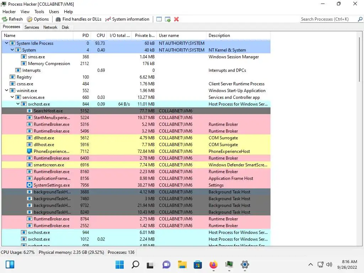Sort by PID column header
Image resolution: width=364 pixels, height=273 pixels.
click(81, 36)
